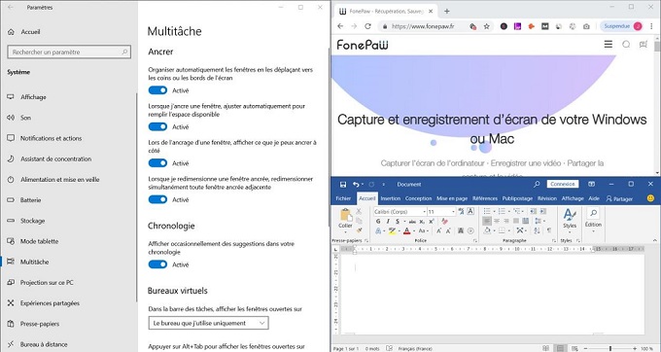This screenshot has height=352, width=661.
Task: Clear all formatting with eraser icon
Action: (x=444, y=222)
